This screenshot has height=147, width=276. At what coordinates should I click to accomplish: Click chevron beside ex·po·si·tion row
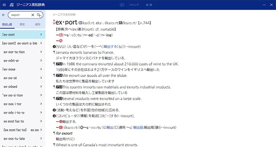click(x=41, y=95)
